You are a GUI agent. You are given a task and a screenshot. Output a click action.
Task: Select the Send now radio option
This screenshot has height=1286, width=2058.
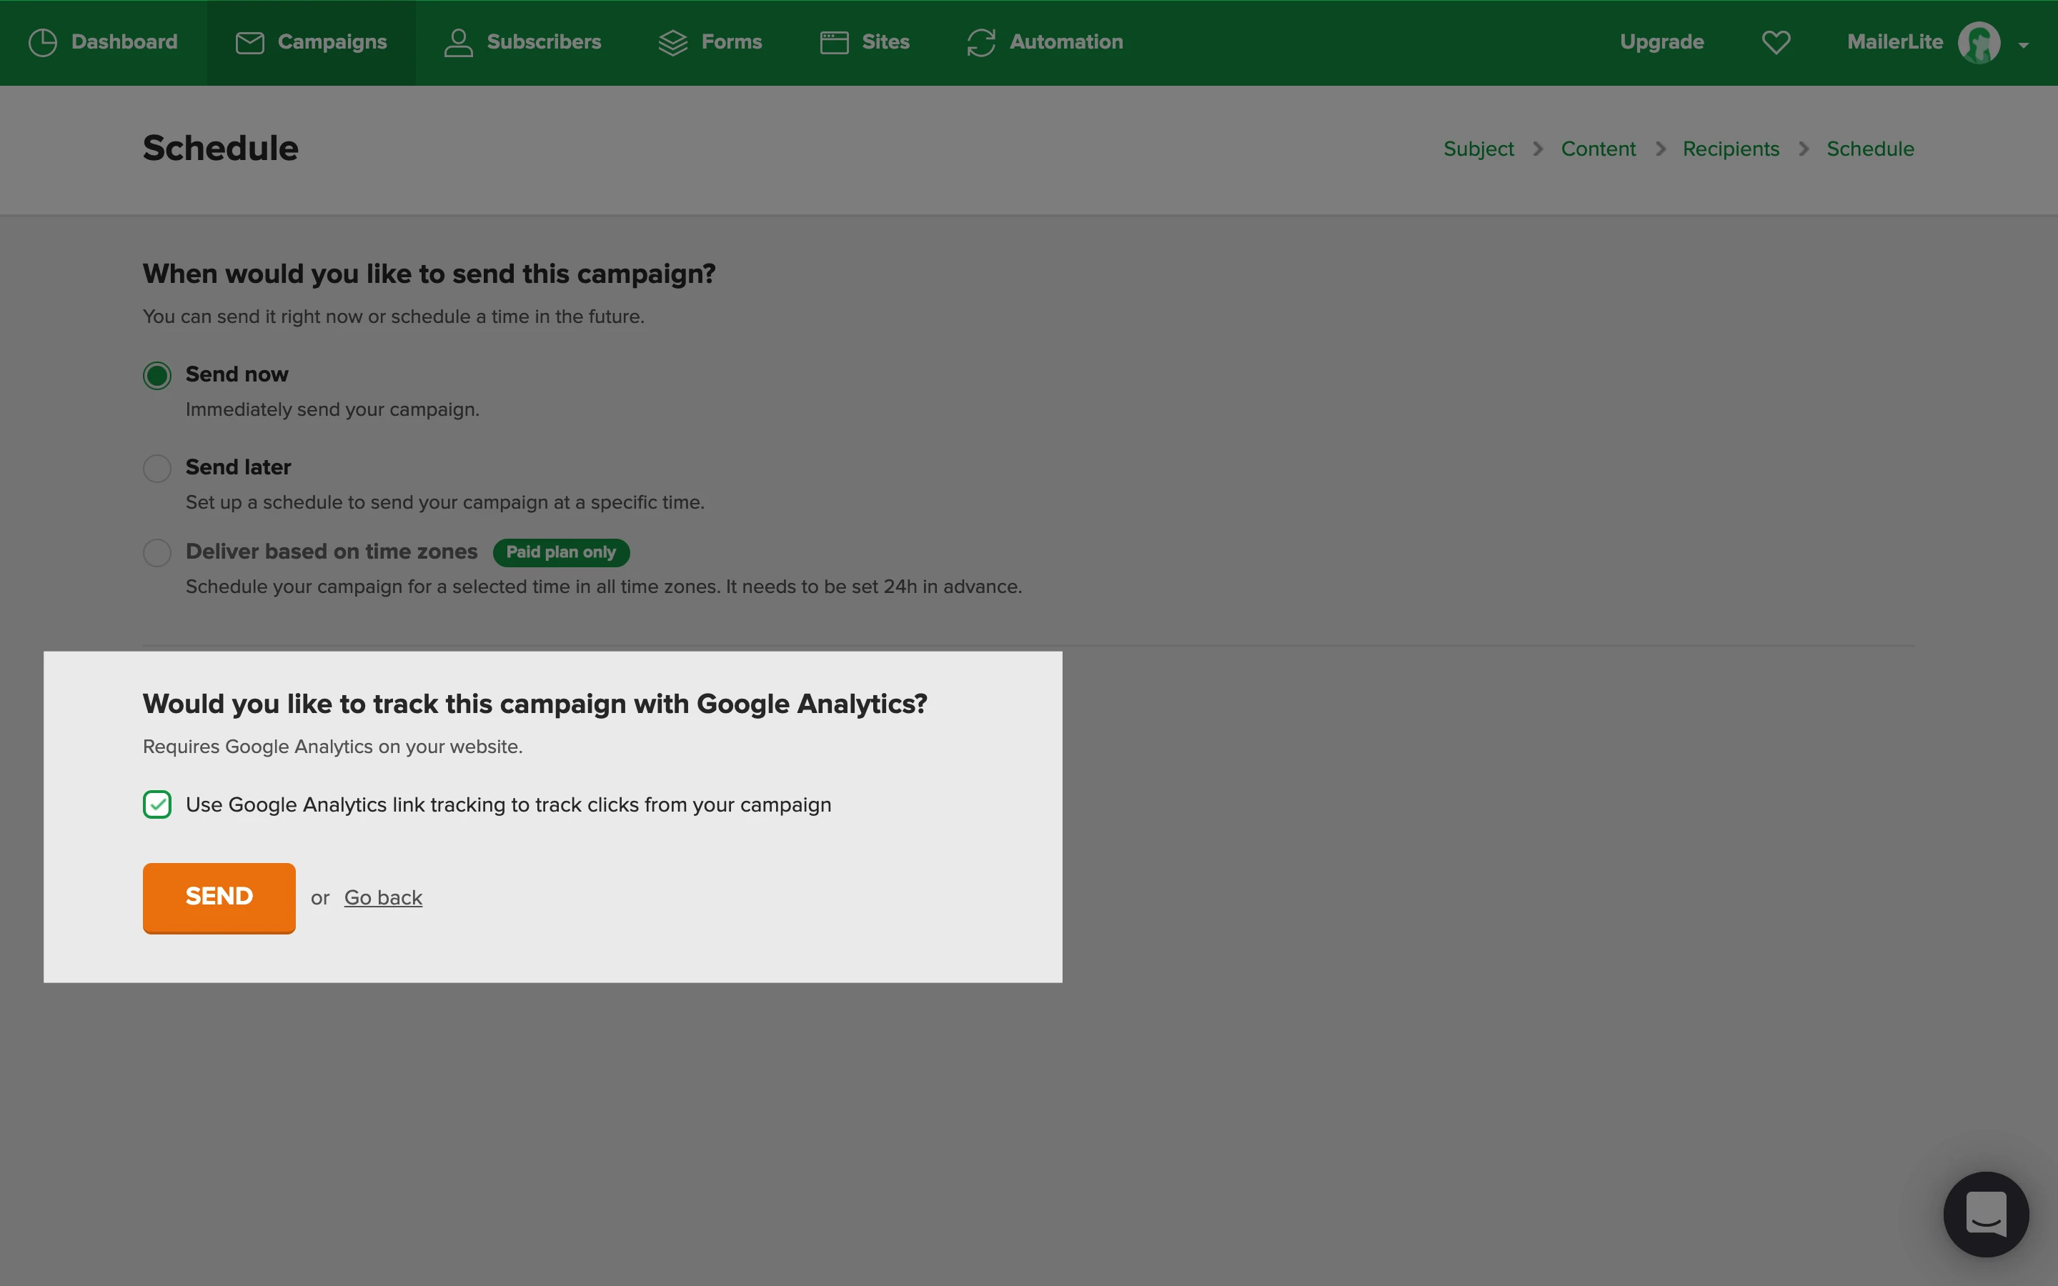click(157, 375)
